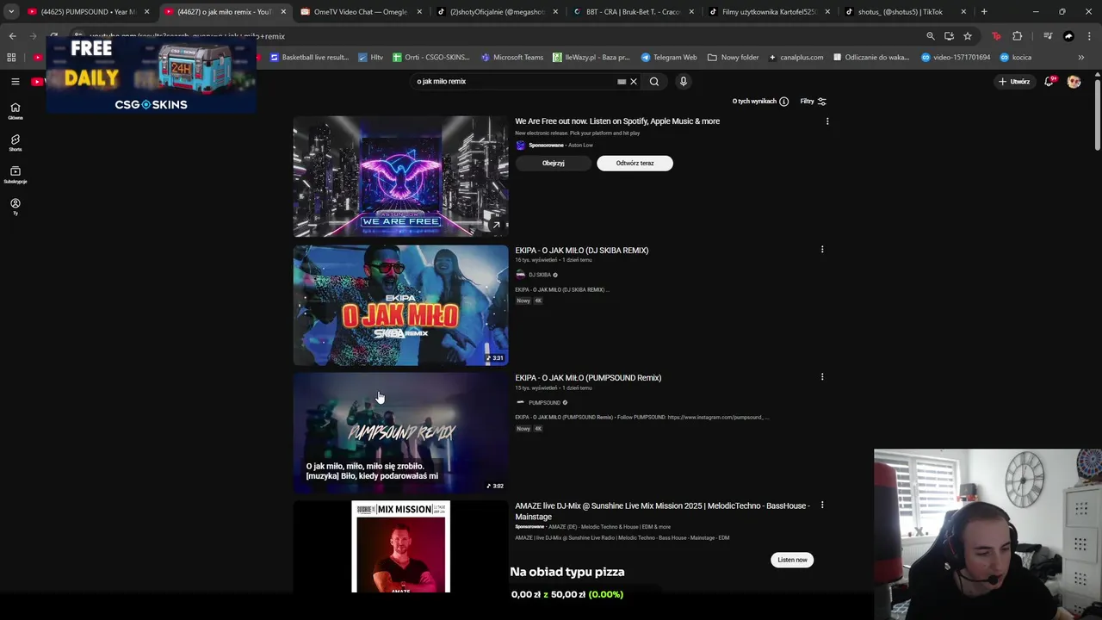Open options for Pumpsound remix video
This screenshot has width=1102, height=620.
click(822, 377)
